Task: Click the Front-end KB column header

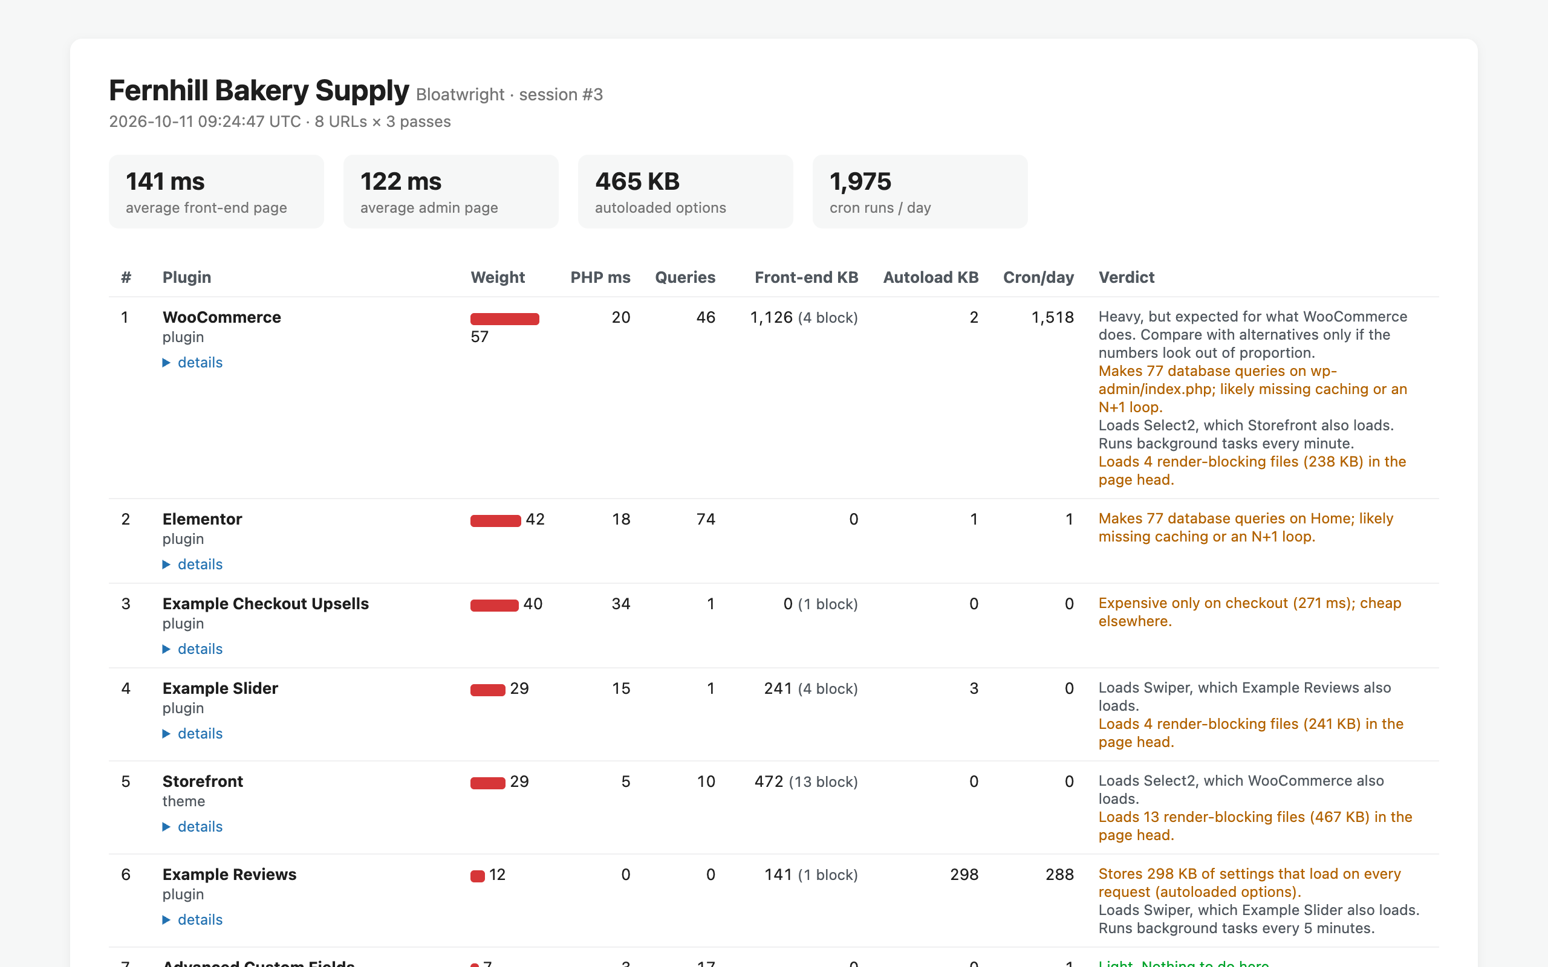Action: 806,277
